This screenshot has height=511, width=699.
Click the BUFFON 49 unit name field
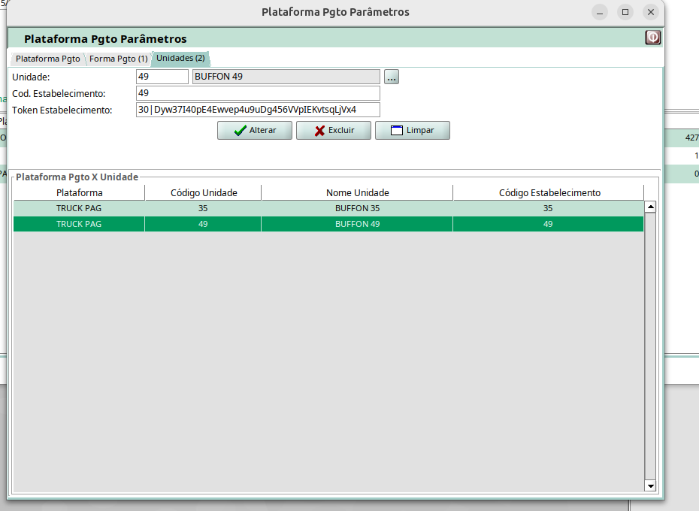point(286,77)
